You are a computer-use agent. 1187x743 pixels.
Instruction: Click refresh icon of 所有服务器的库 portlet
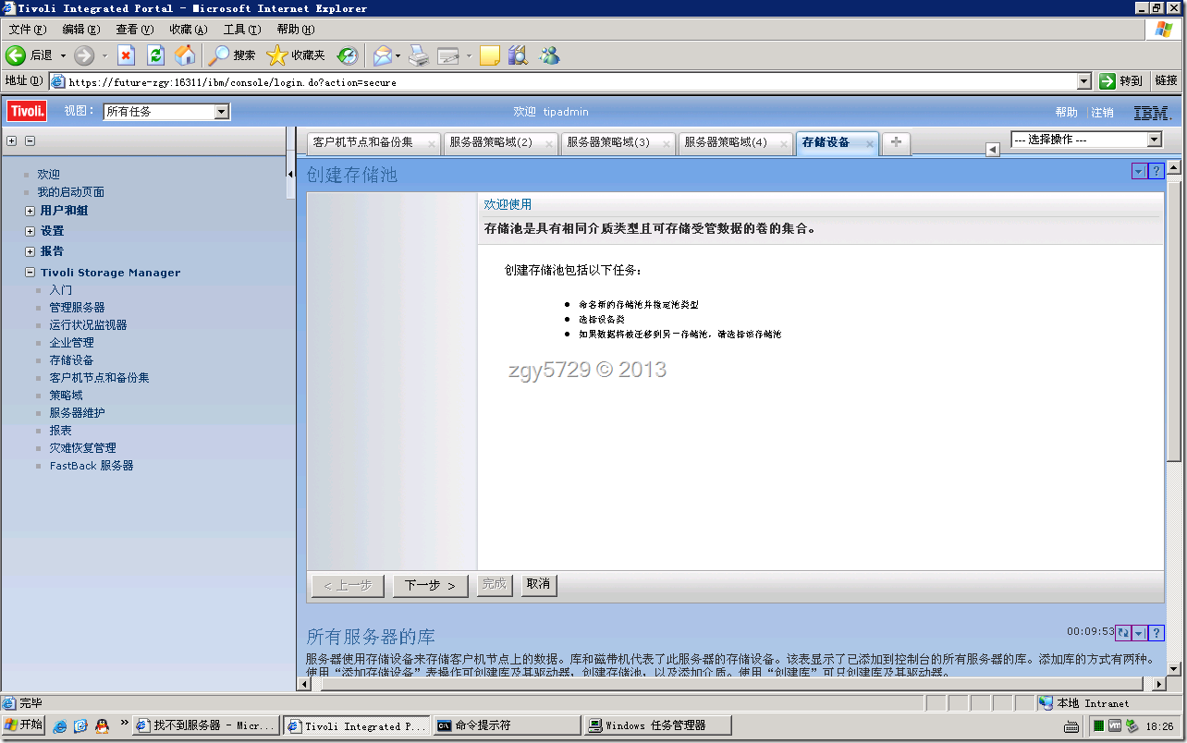(x=1123, y=633)
